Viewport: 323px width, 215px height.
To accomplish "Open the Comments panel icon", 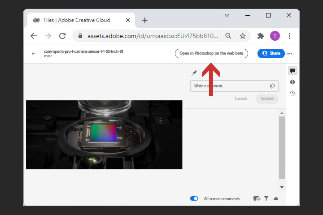I will [292, 71].
